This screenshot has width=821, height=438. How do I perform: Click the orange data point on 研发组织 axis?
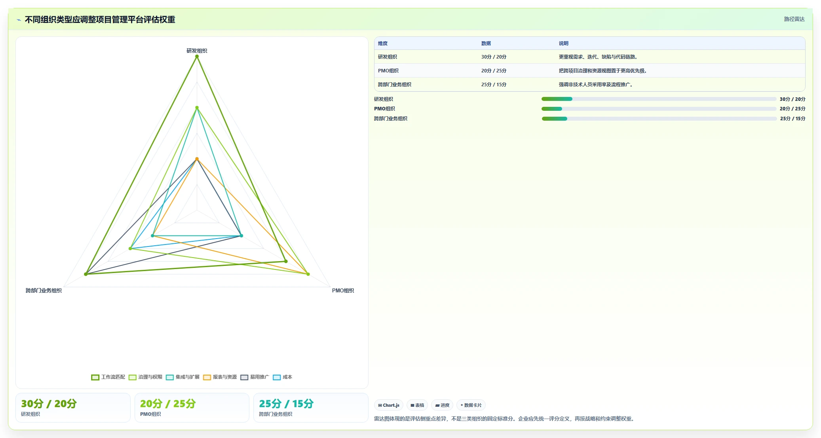click(197, 159)
